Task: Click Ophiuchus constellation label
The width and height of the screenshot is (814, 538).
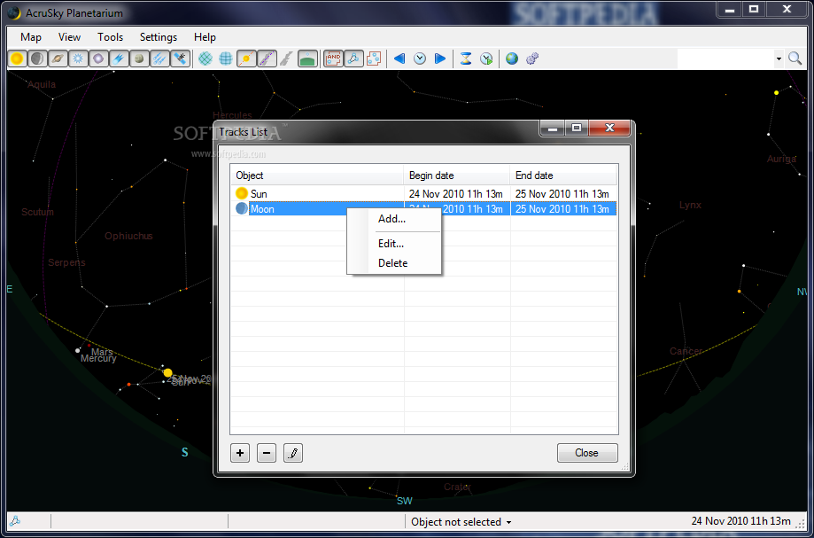Action: (128, 236)
